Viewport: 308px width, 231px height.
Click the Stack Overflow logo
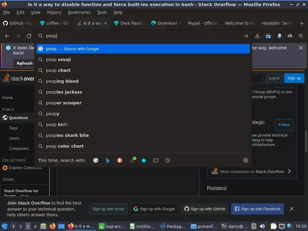(18, 78)
